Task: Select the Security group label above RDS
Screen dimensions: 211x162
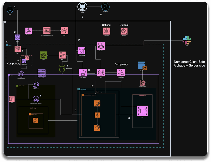Action: click(x=142, y=96)
